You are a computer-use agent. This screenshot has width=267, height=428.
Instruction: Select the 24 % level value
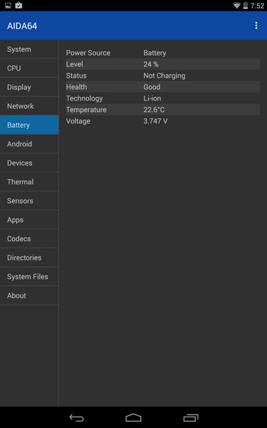click(151, 64)
